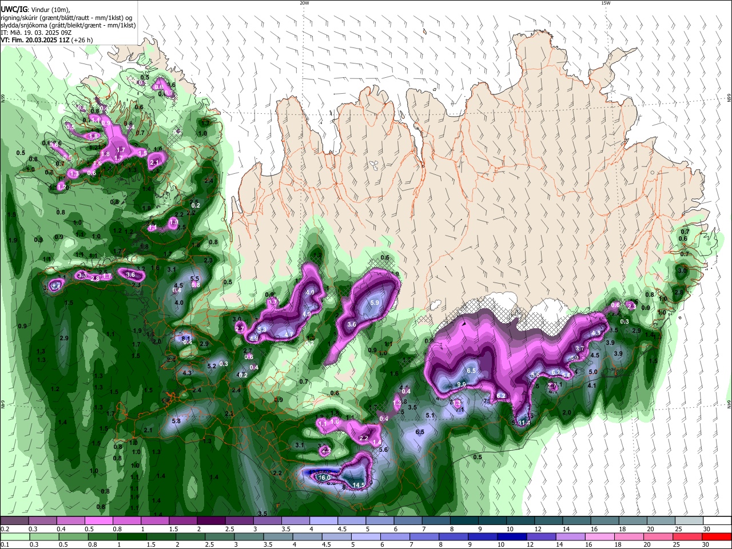Click the 20W longitude label

[304, 3]
